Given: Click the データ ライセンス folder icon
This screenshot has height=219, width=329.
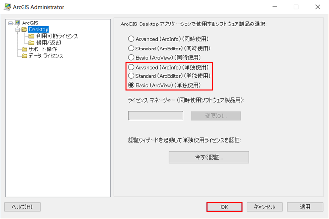Looking at the screenshot, I should pos(24,56).
